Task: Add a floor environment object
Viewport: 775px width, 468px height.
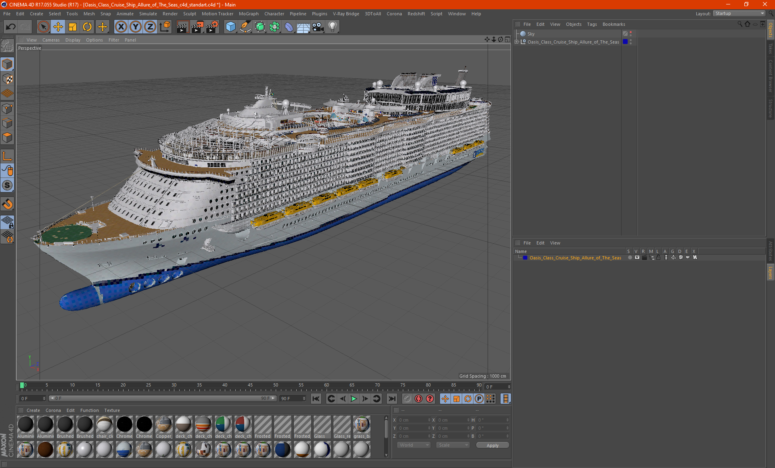Action: [x=304, y=27]
